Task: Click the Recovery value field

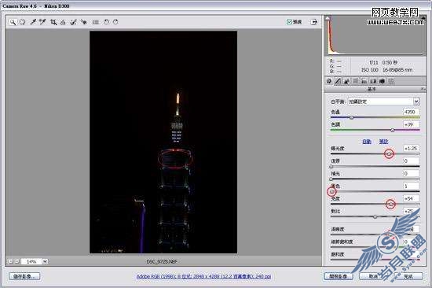Action: [411, 161]
